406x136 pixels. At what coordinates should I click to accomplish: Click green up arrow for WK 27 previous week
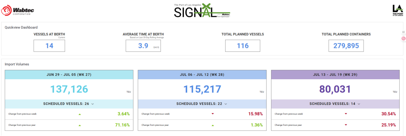80,114
